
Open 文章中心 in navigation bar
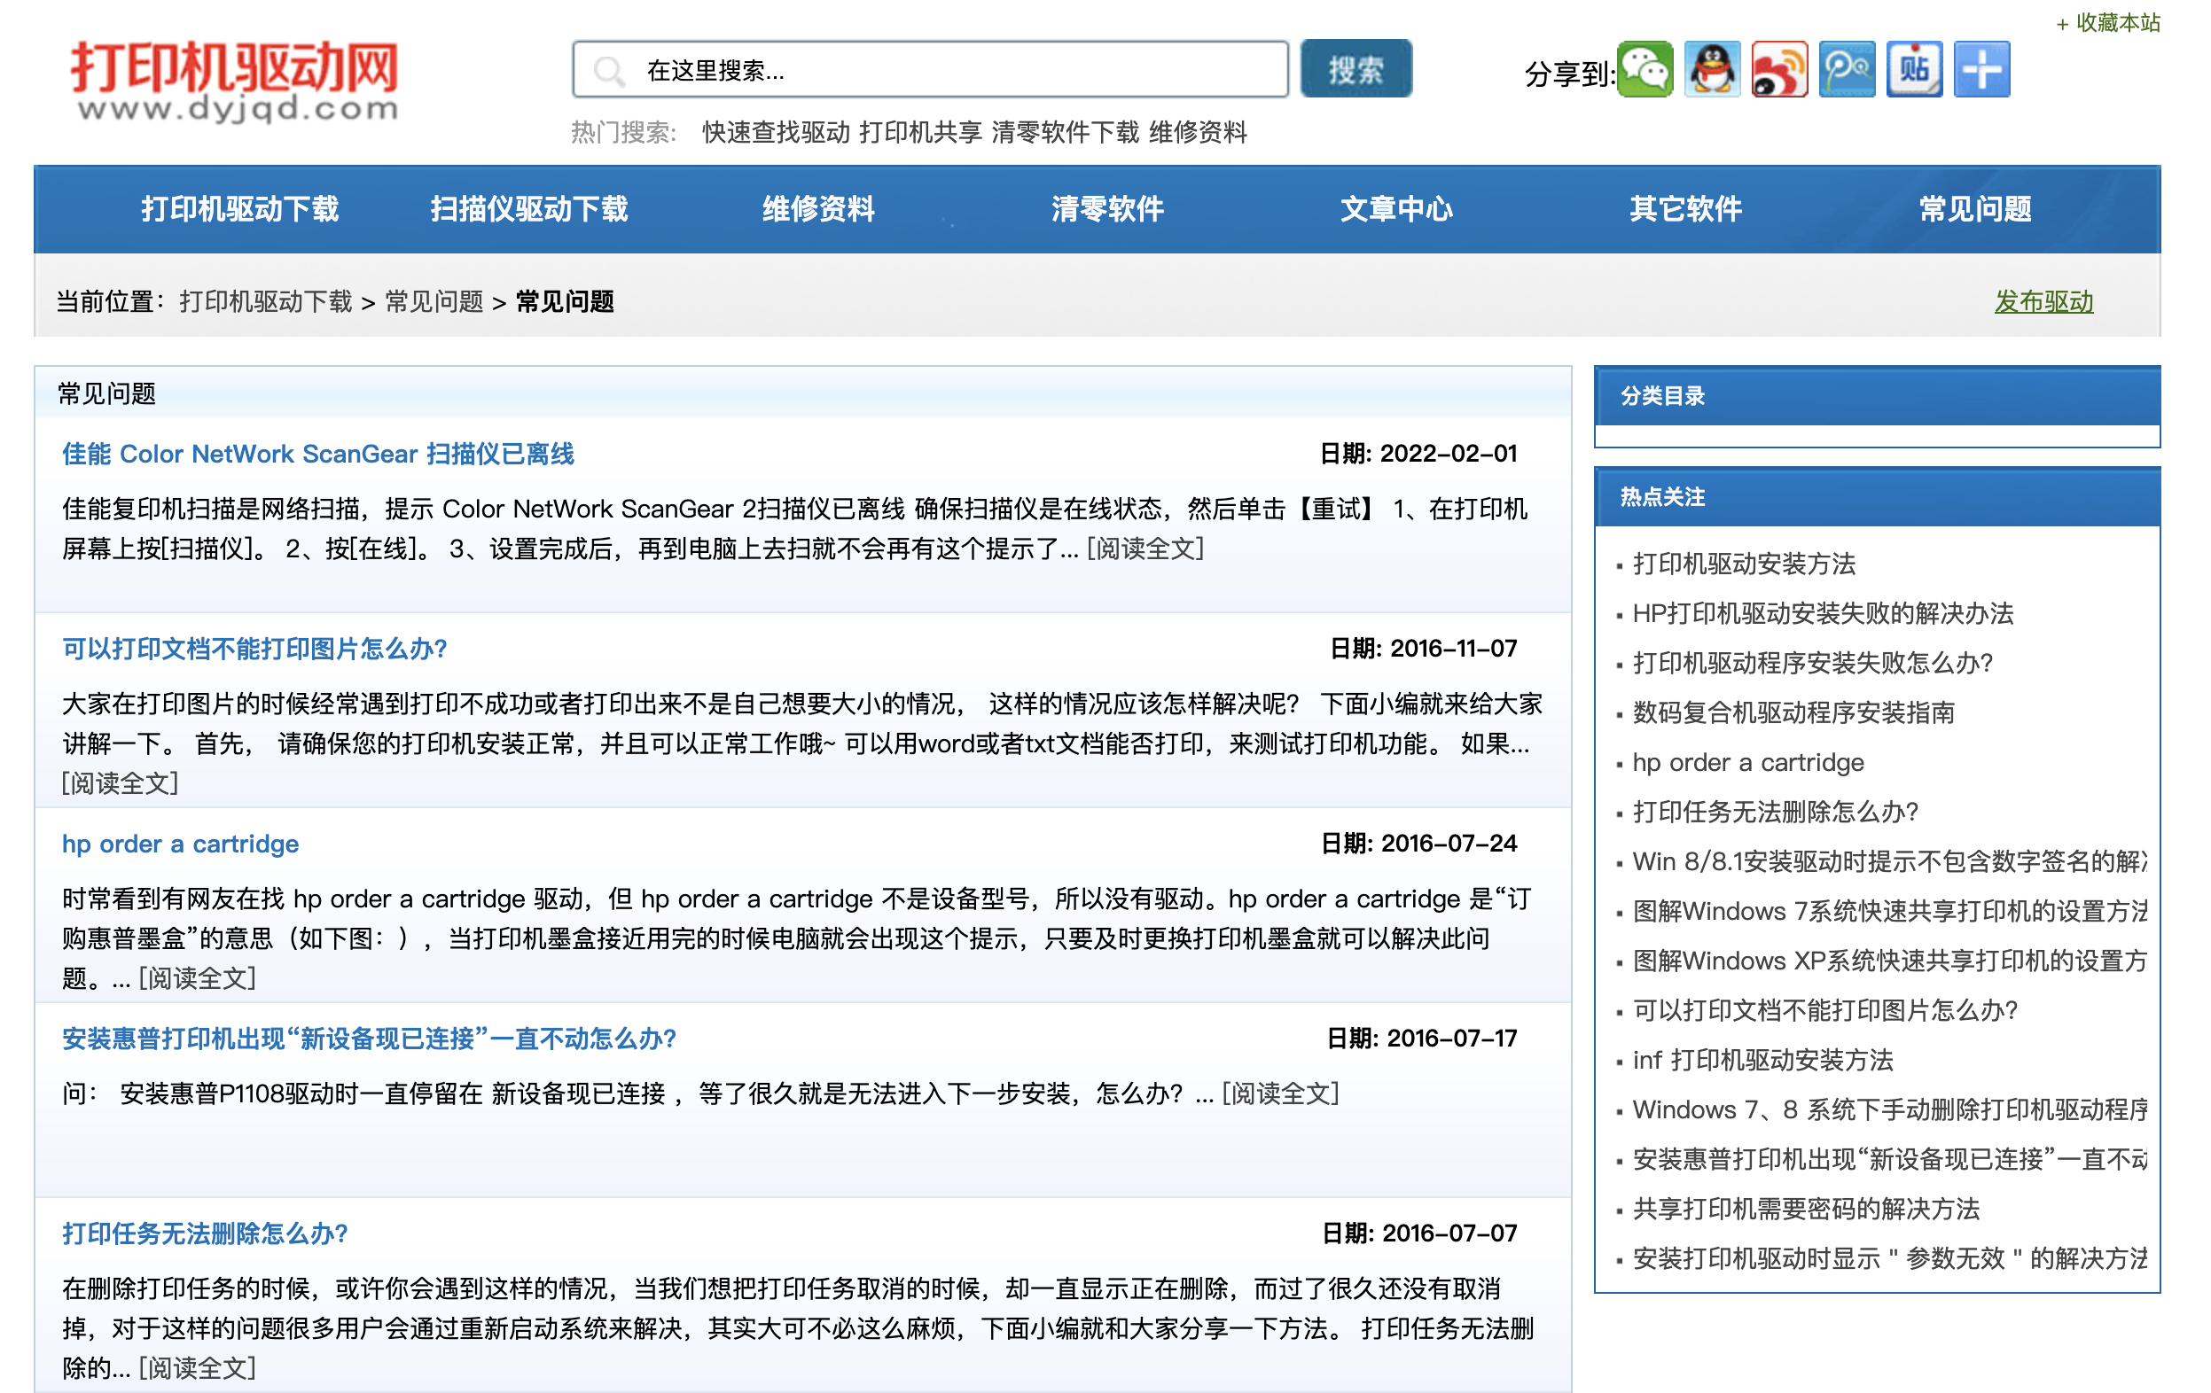(x=1396, y=209)
